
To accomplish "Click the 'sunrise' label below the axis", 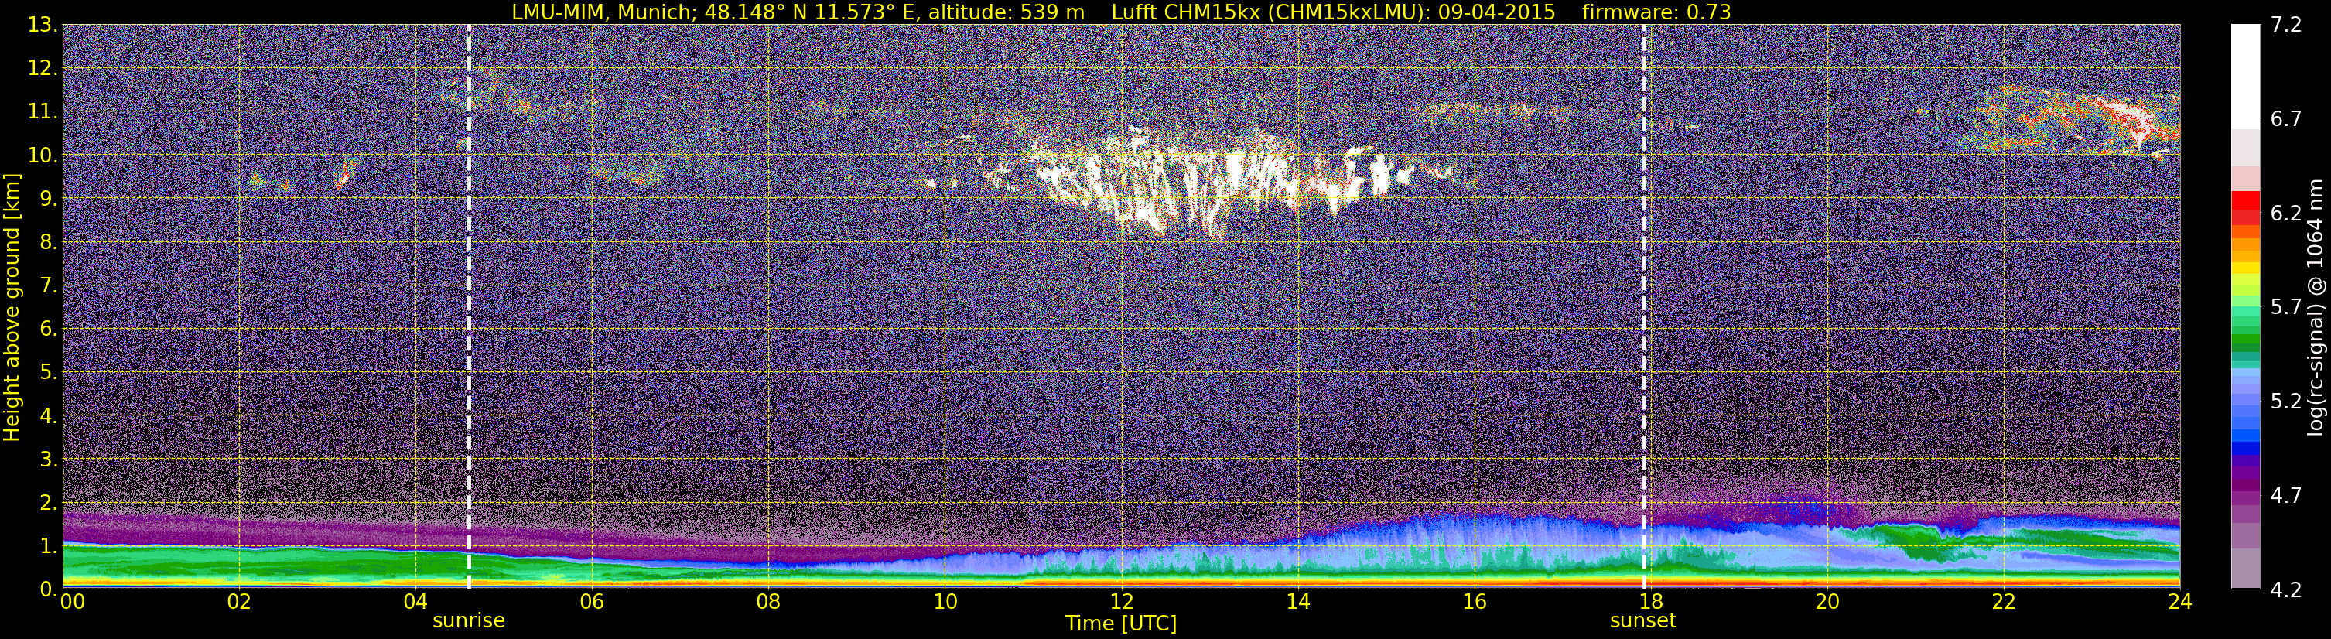I will pos(469,621).
